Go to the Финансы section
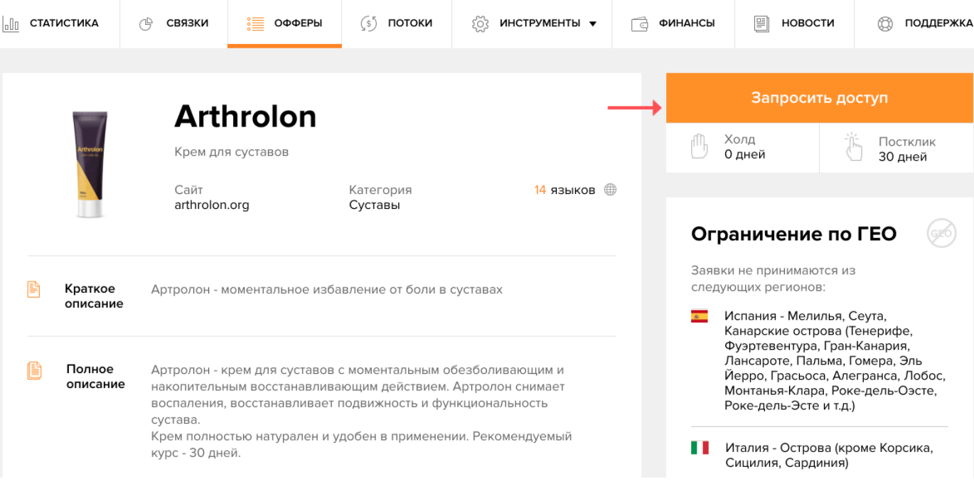Viewport: 974px width, 489px height. pyautogui.click(x=686, y=23)
